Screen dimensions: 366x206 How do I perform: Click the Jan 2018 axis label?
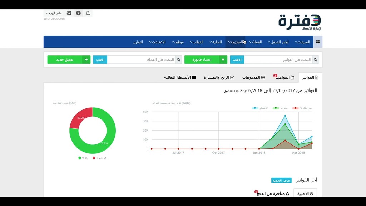point(259,153)
